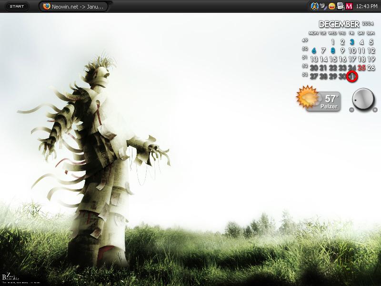Image resolution: width=381 pixels, height=286 pixels.
Task: Switch to the Neowin.net Firefox taskbar window
Action: click(x=73, y=7)
